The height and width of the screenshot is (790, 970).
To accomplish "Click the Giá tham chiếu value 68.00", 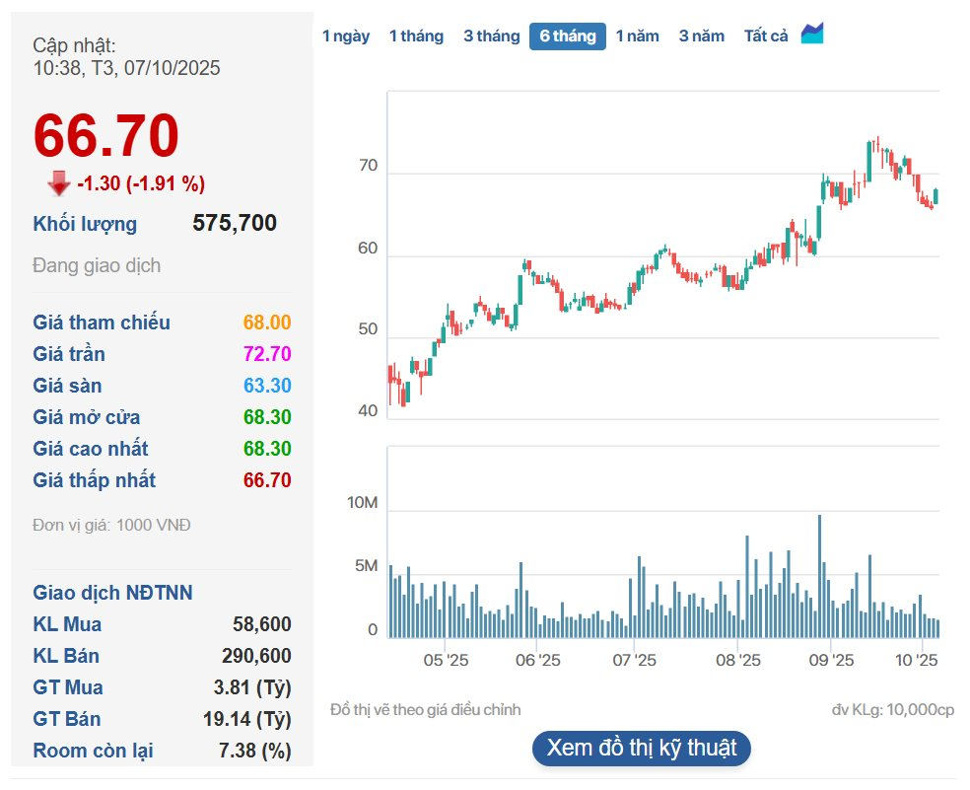I will click(267, 323).
